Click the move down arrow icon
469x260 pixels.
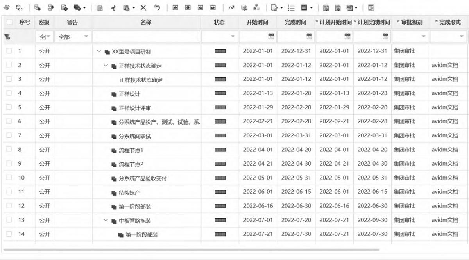(188, 7)
